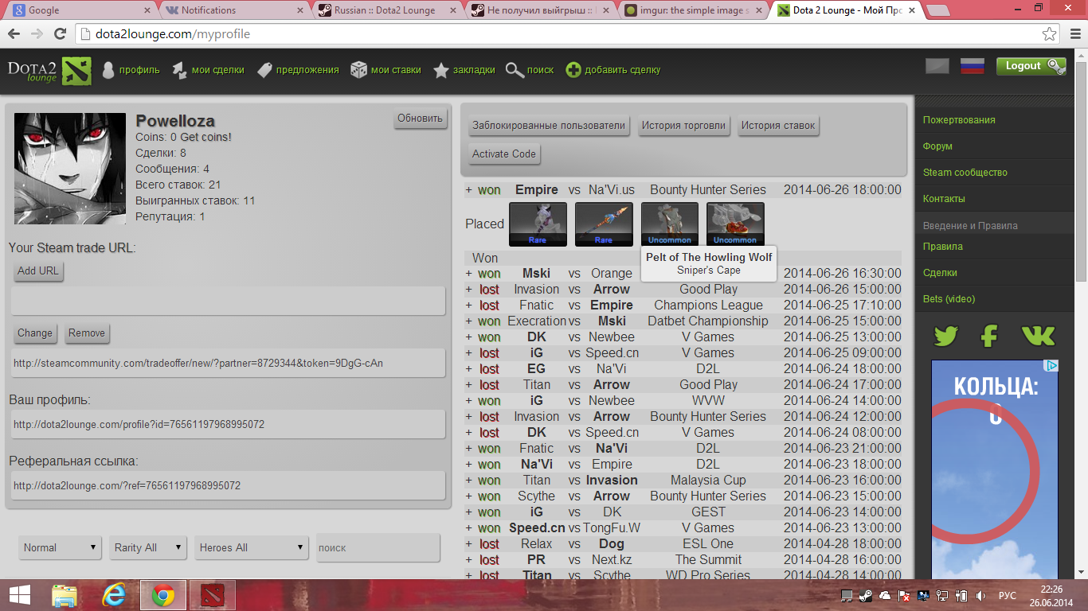
Task: Open Заблокированные пользователи button
Action: (x=549, y=125)
